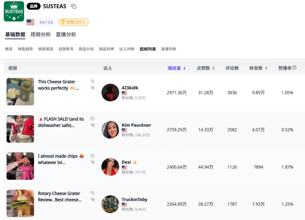Image resolution: width=305 pixels, height=220 pixels.
Task: Open the Rotary Cheese Grater Review title
Action: tap(60, 197)
